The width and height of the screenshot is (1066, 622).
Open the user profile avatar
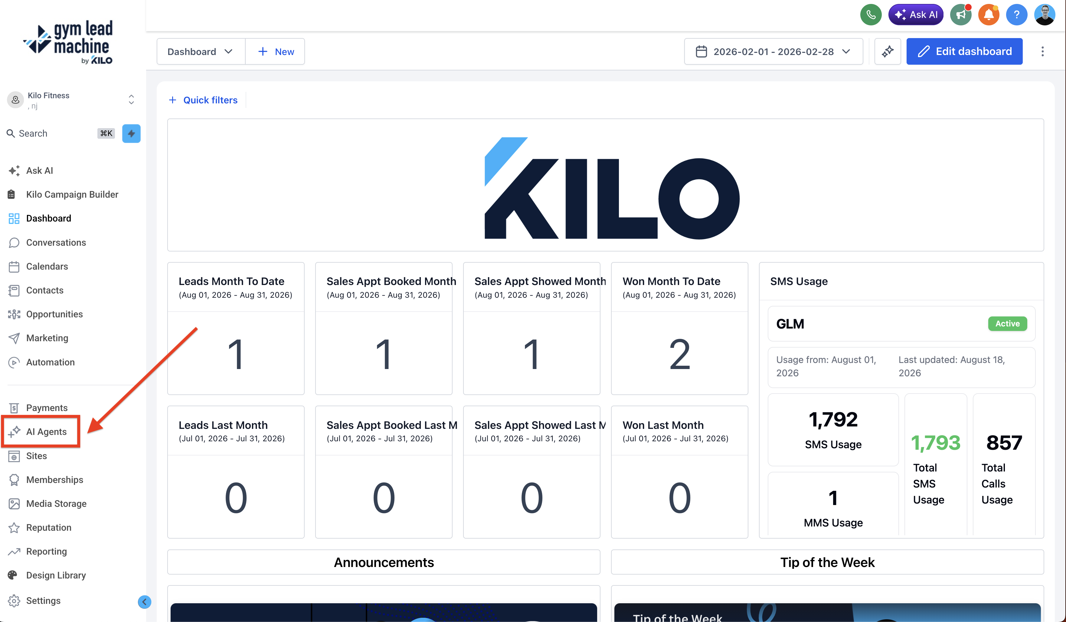pos(1045,15)
